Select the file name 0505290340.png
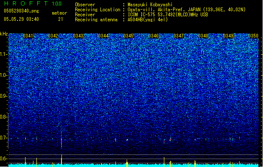The height and width of the screenshot is (167, 263). 21,11
